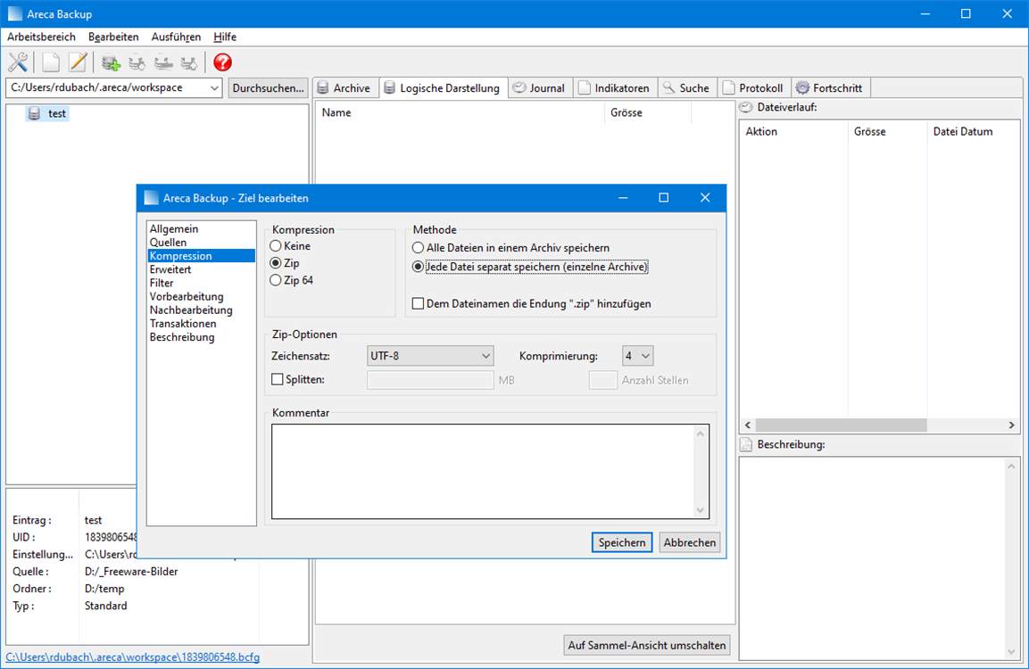The height and width of the screenshot is (669, 1029).
Task: Switch to the Fortschritt tab
Action: [x=830, y=88]
